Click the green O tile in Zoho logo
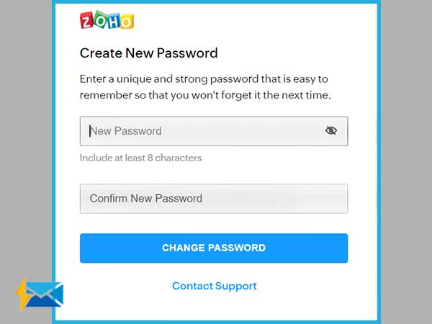 (x=100, y=19)
